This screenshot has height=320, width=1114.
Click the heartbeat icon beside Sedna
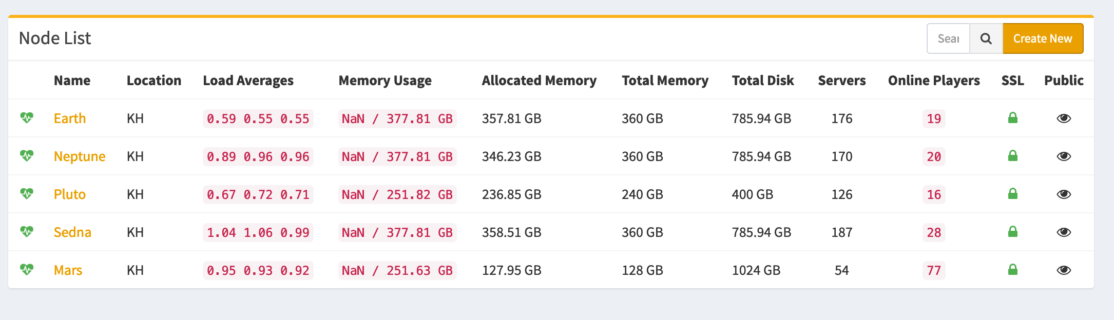click(27, 232)
